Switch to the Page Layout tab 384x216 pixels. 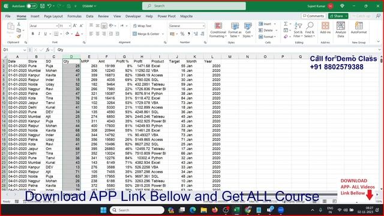pyautogui.click(x=53, y=16)
